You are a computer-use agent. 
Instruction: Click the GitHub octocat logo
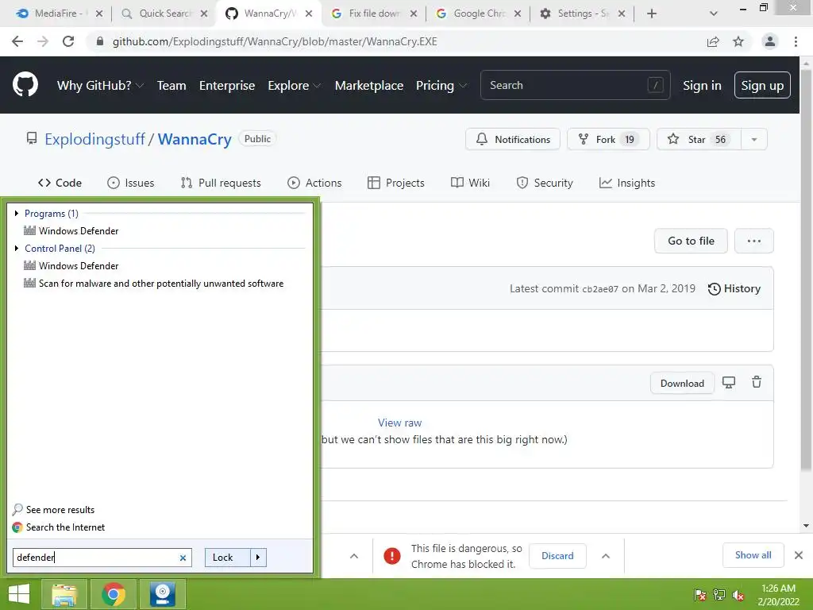[25, 85]
